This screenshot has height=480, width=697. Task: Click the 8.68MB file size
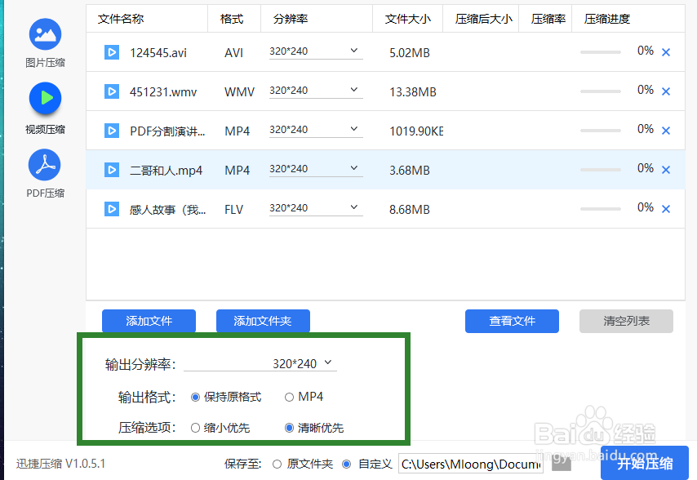410,209
